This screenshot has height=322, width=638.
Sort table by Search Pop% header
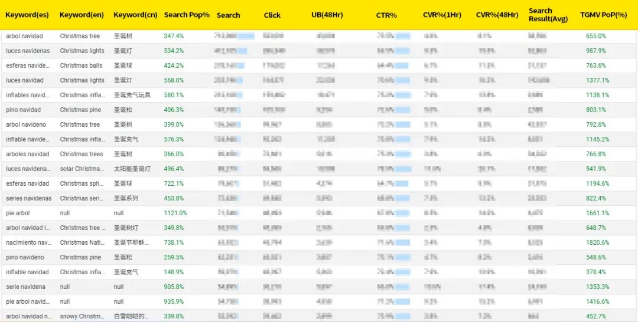pyautogui.click(x=187, y=15)
